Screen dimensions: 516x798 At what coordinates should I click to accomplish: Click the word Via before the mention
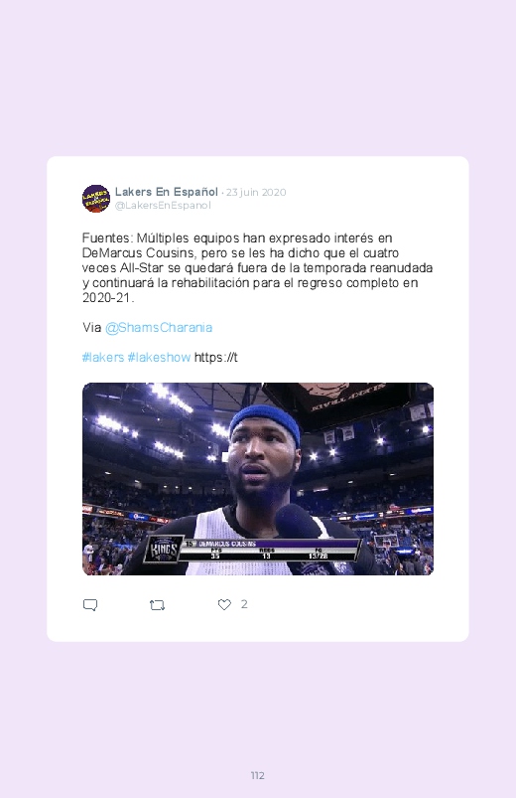click(92, 327)
